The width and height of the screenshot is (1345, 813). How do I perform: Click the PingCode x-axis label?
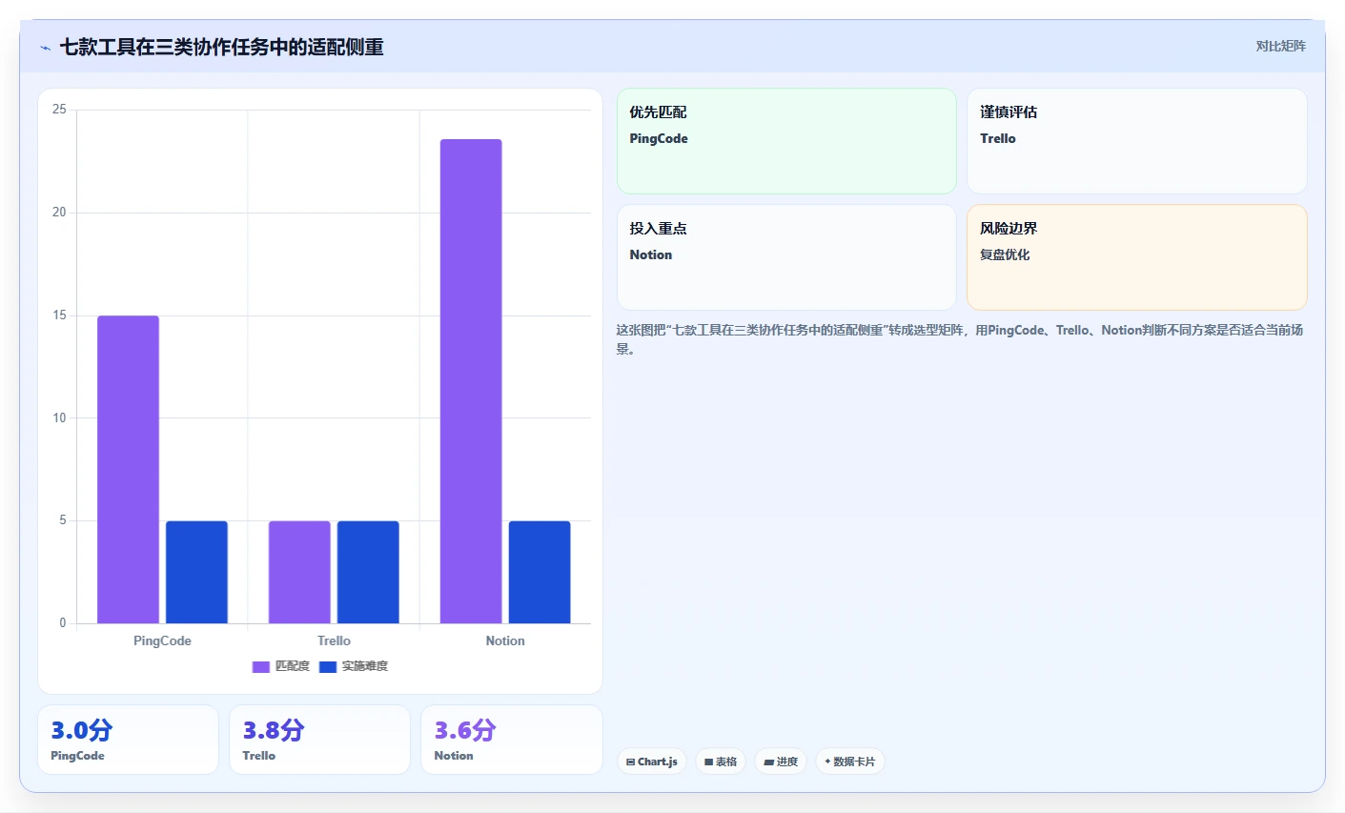click(162, 640)
